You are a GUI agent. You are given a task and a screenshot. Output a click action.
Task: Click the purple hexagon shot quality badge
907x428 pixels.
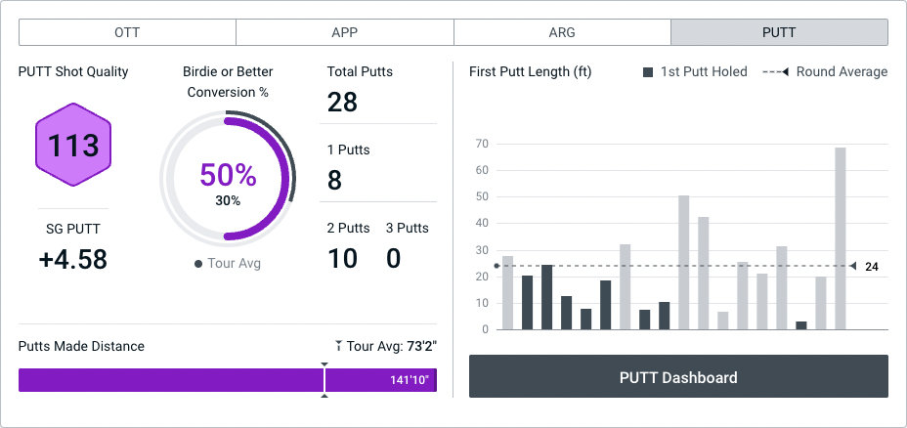(73, 146)
